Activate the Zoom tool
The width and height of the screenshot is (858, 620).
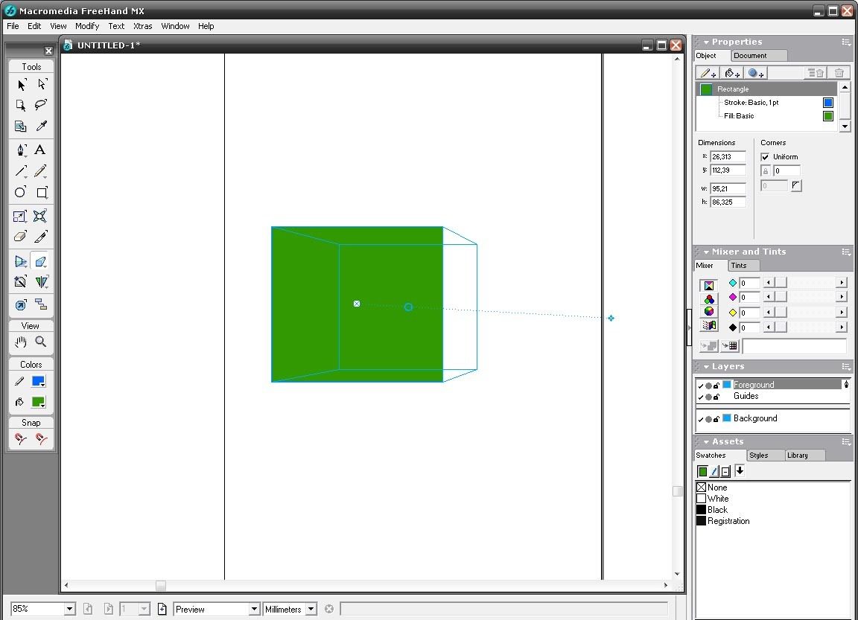point(41,342)
